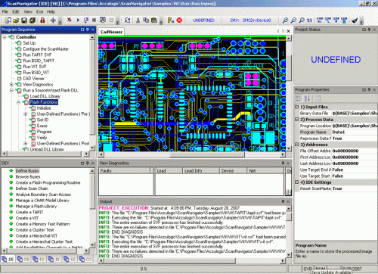The width and height of the screenshot is (378, 274).
Task: Click the gray Stop square icon
Action: (x=94, y=20)
